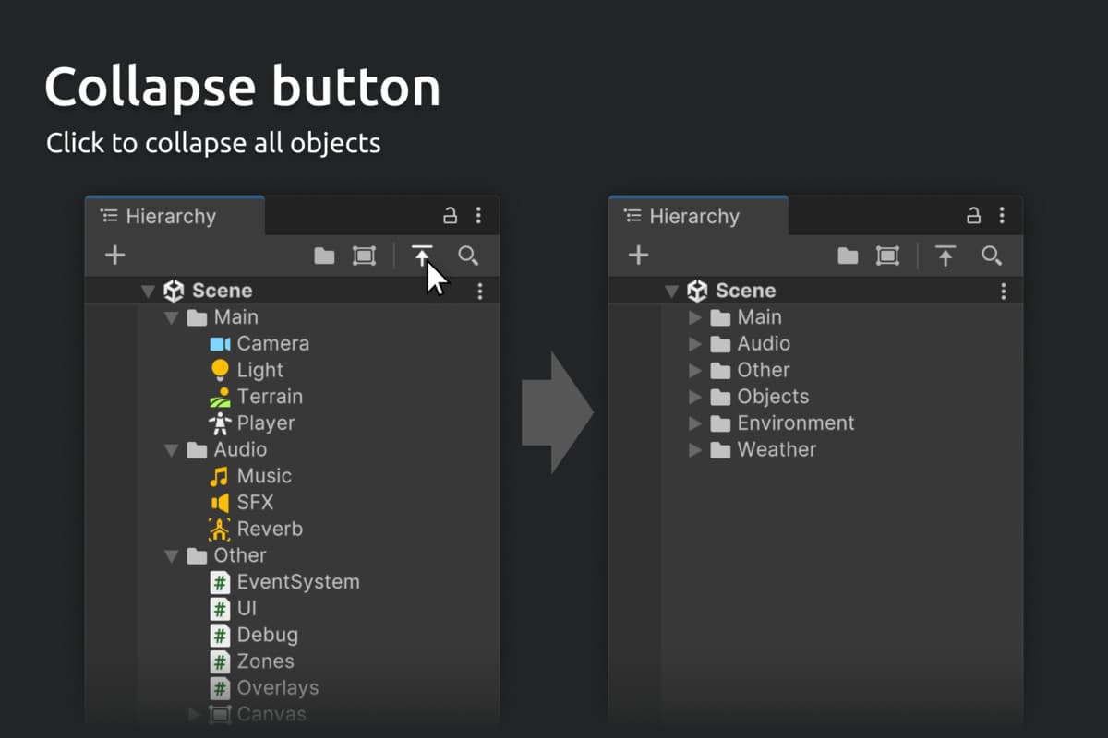Switch to the left Hierarchy tab

click(171, 216)
